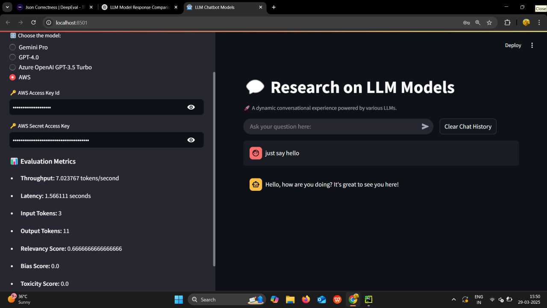
Task: Click the Hello response message text
Action: coord(332,184)
